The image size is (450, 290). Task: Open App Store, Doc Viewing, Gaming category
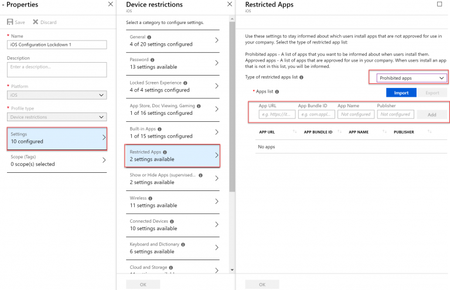pos(173,110)
